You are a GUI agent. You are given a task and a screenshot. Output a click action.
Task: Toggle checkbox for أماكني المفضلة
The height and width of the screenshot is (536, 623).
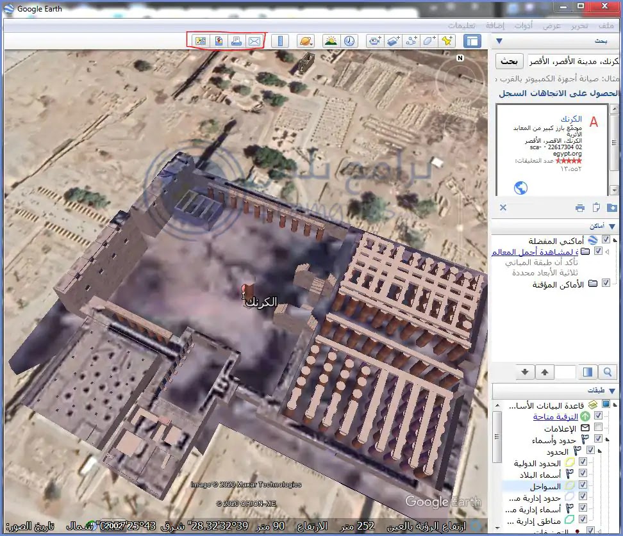606,240
